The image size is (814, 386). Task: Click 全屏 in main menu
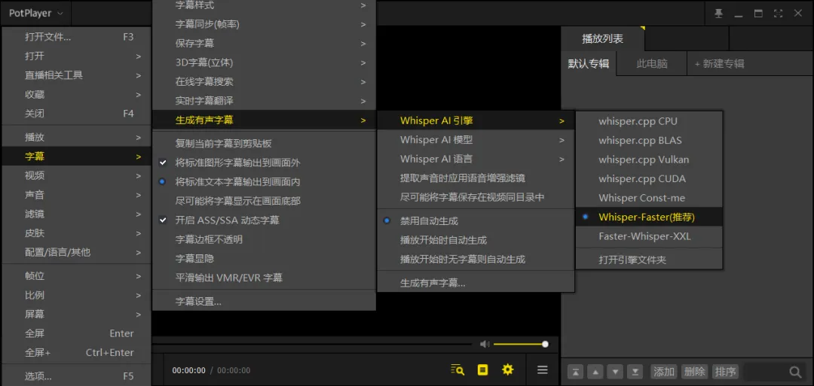tap(76, 333)
